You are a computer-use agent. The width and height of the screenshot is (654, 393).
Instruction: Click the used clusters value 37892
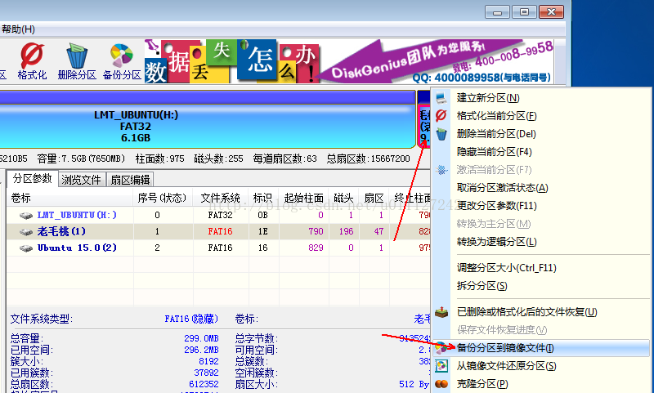pos(206,372)
